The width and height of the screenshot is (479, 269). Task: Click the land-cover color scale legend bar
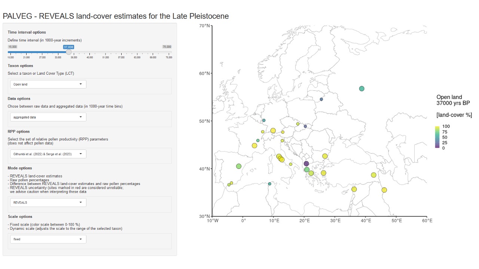[437, 137]
